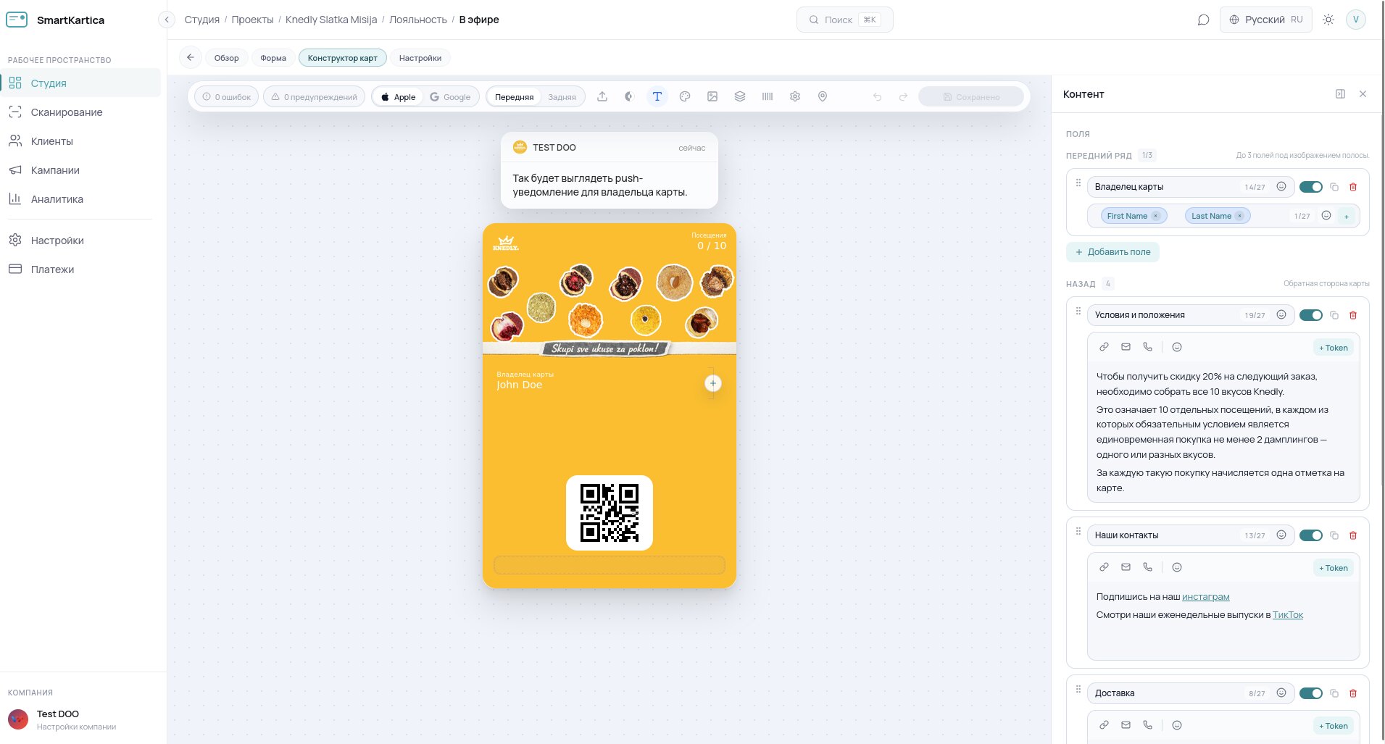Toggle the dark/light contrast icon in toolbar
Image resolution: width=1385 pixels, height=744 pixels.
click(x=629, y=96)
